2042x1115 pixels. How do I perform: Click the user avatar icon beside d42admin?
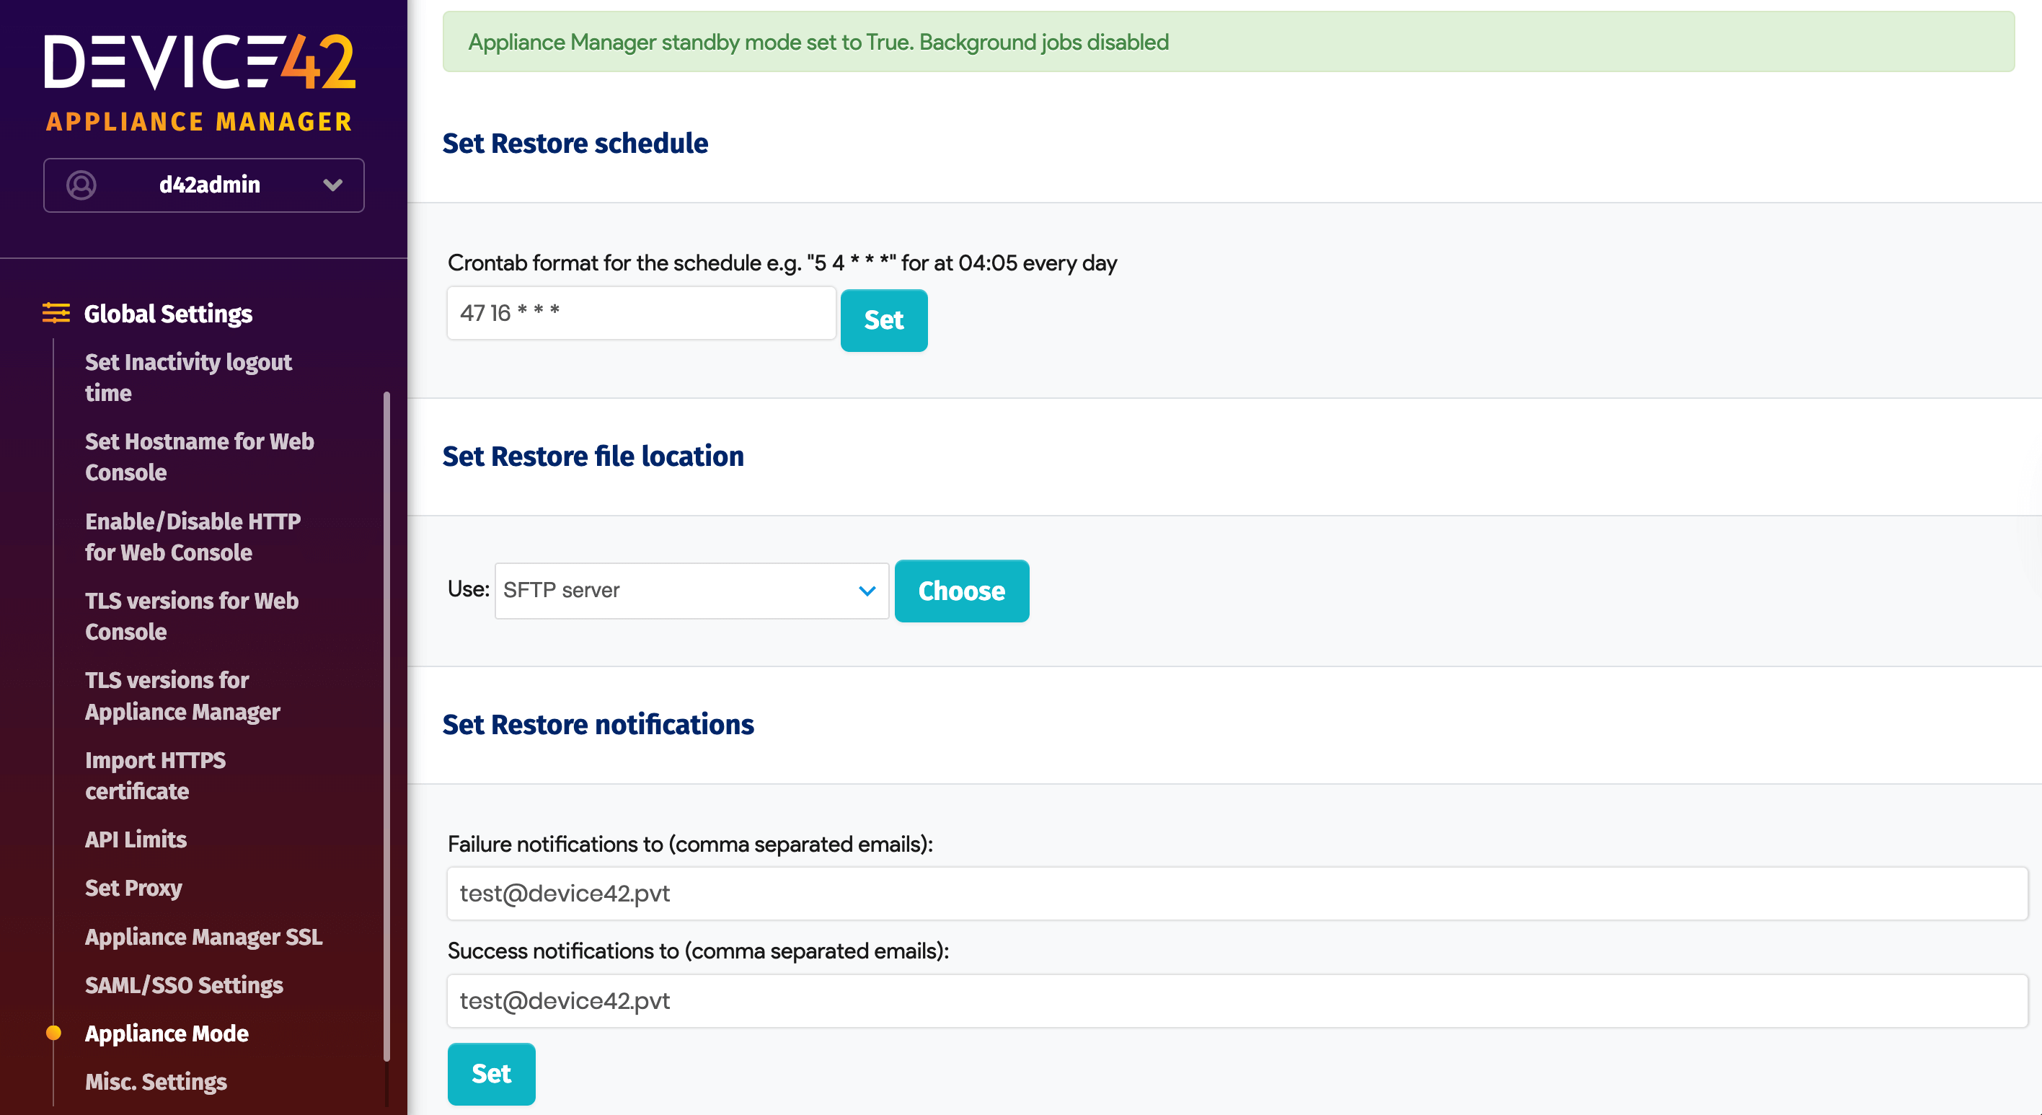[x=81, y=185]
